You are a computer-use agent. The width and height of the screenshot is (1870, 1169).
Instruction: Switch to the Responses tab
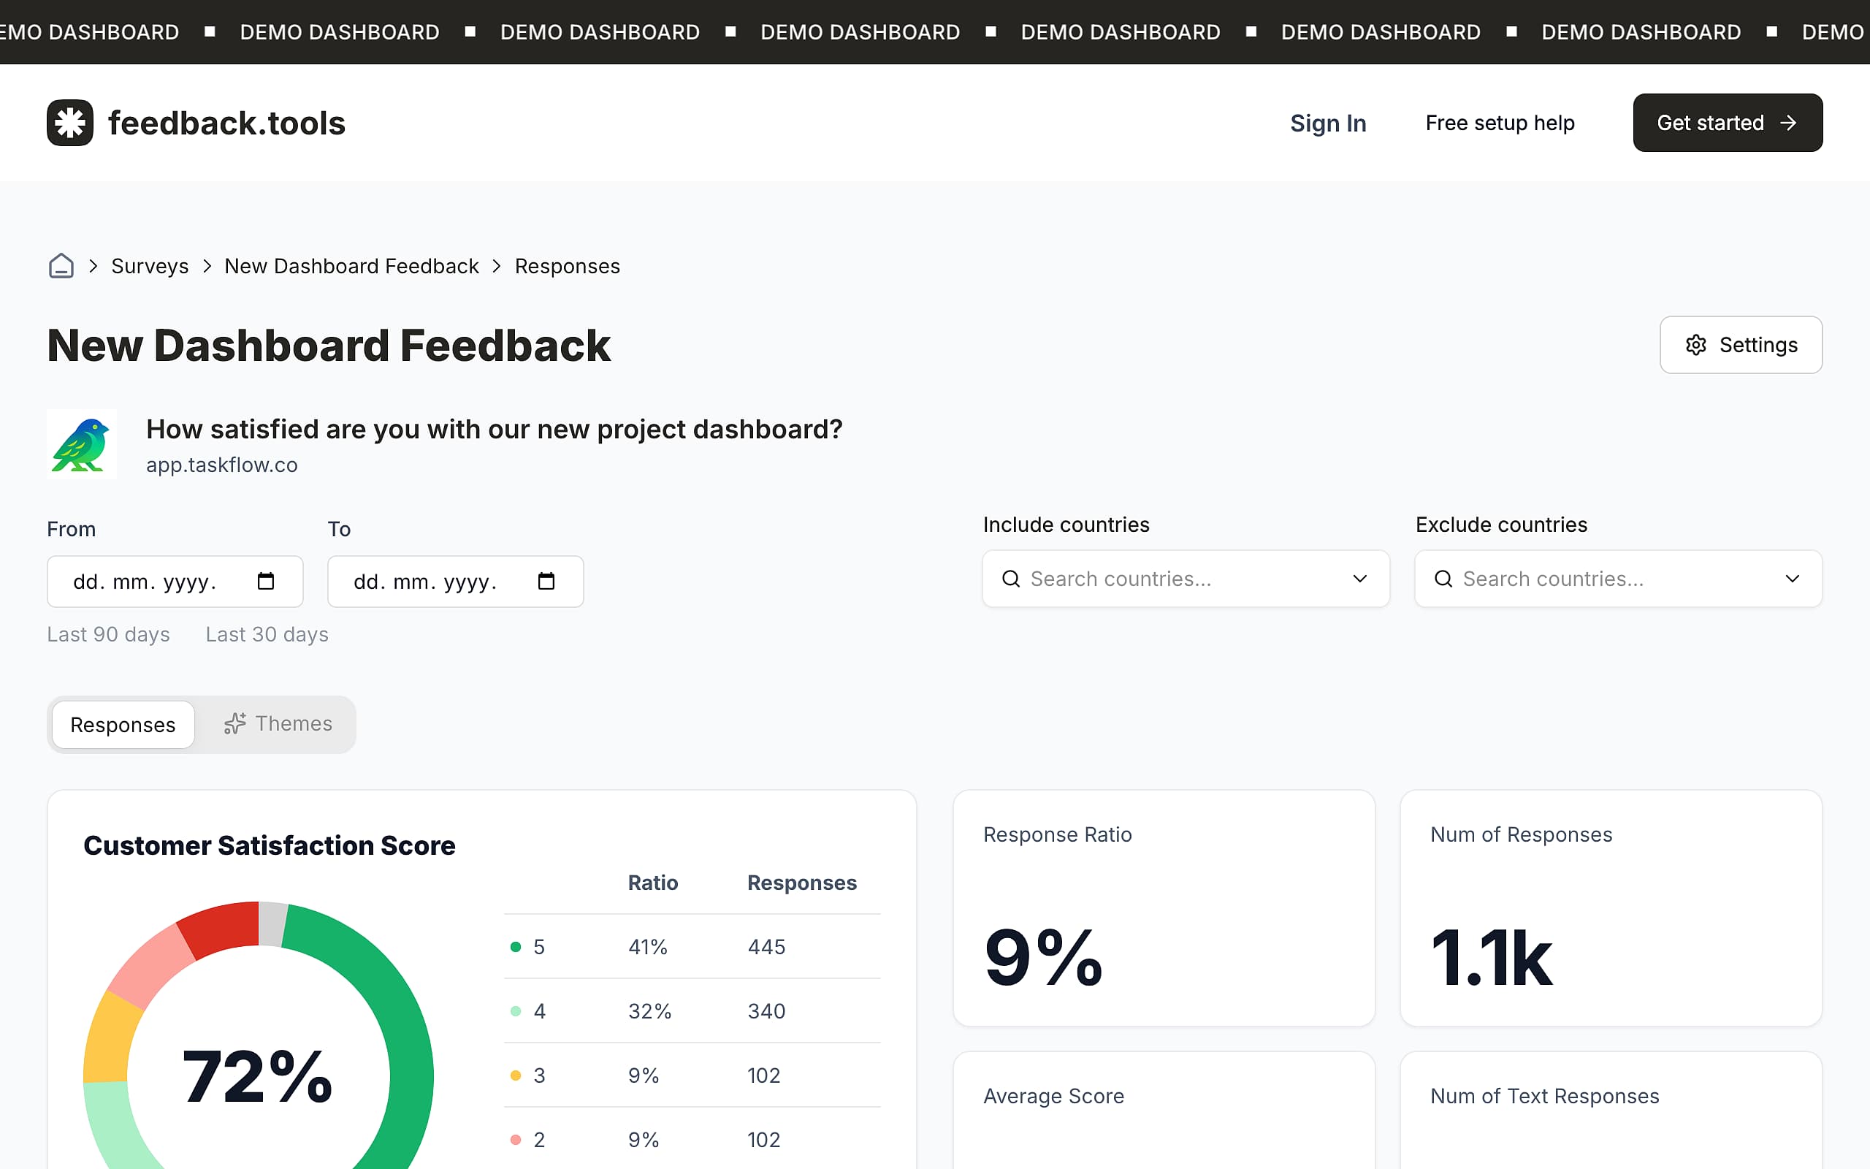point(123,725)
